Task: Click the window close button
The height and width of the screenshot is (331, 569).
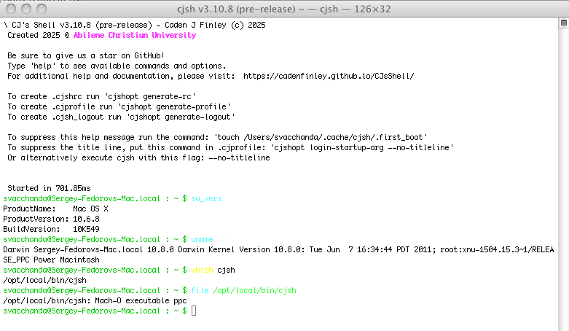Action: click(x=11, y=9)
